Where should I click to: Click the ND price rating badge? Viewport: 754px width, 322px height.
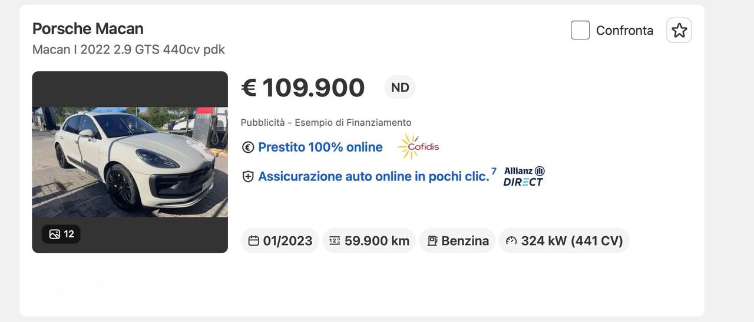[x=400, y=88]
